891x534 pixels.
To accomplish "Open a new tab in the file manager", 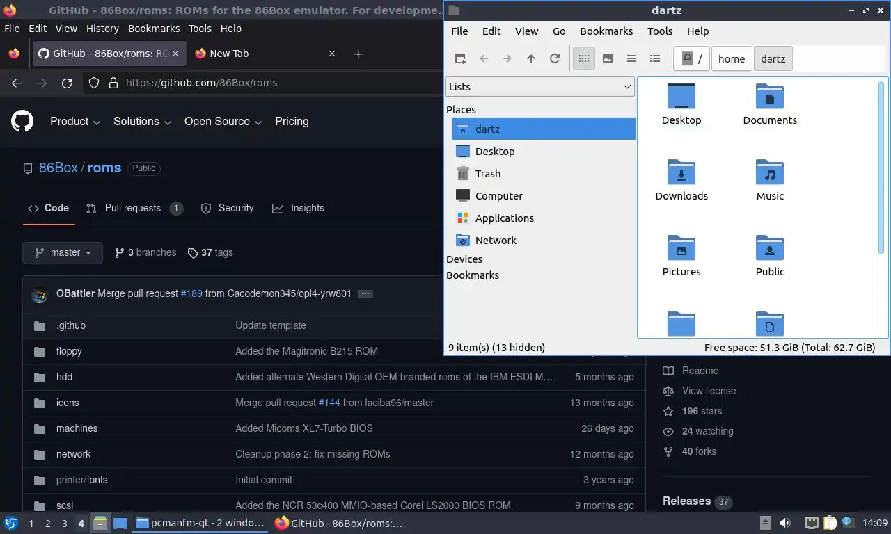I will point(460,59).
